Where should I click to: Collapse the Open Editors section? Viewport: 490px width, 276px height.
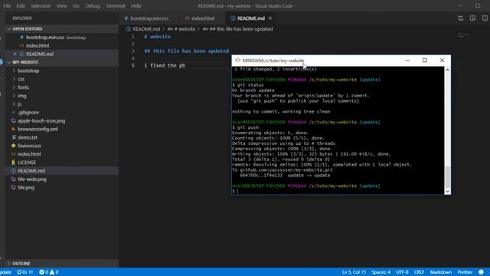click(x=62, y=29)
